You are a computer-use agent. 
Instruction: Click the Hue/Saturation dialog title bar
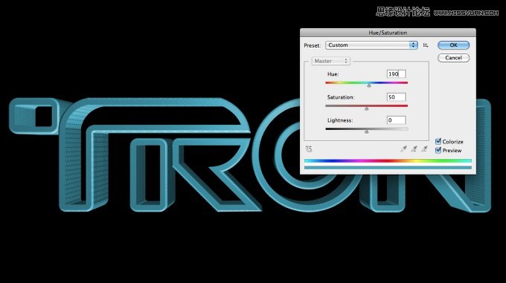[388, 33]
